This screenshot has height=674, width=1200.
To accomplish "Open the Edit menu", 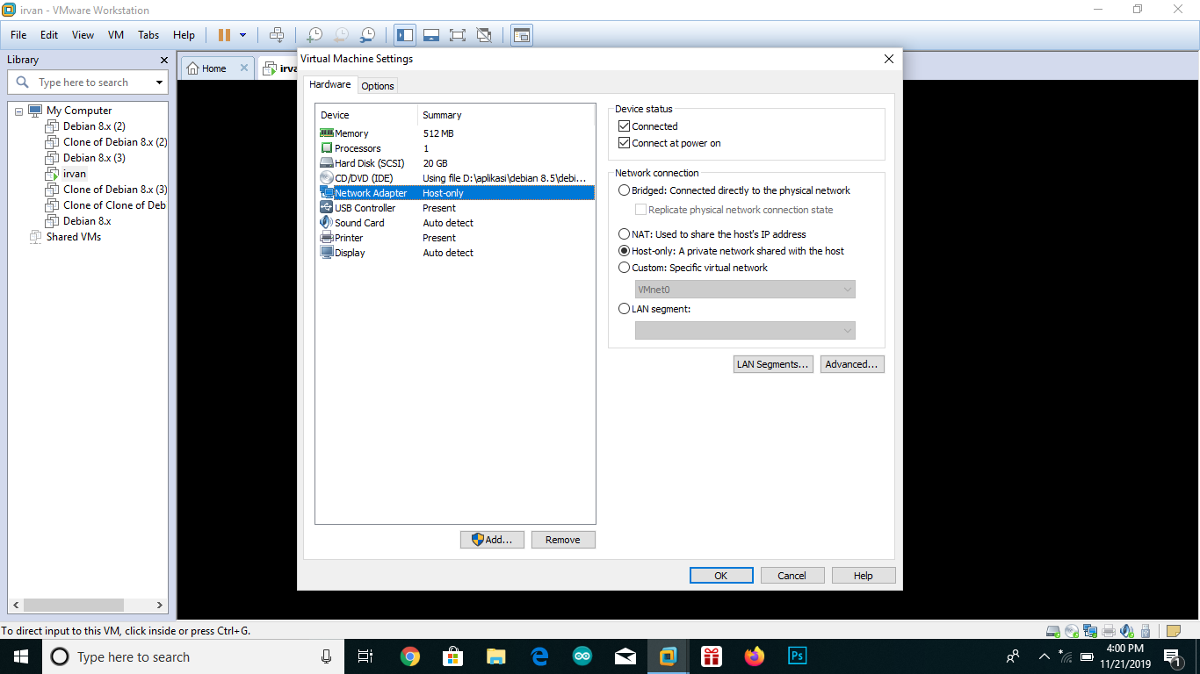I will point(49,35).
